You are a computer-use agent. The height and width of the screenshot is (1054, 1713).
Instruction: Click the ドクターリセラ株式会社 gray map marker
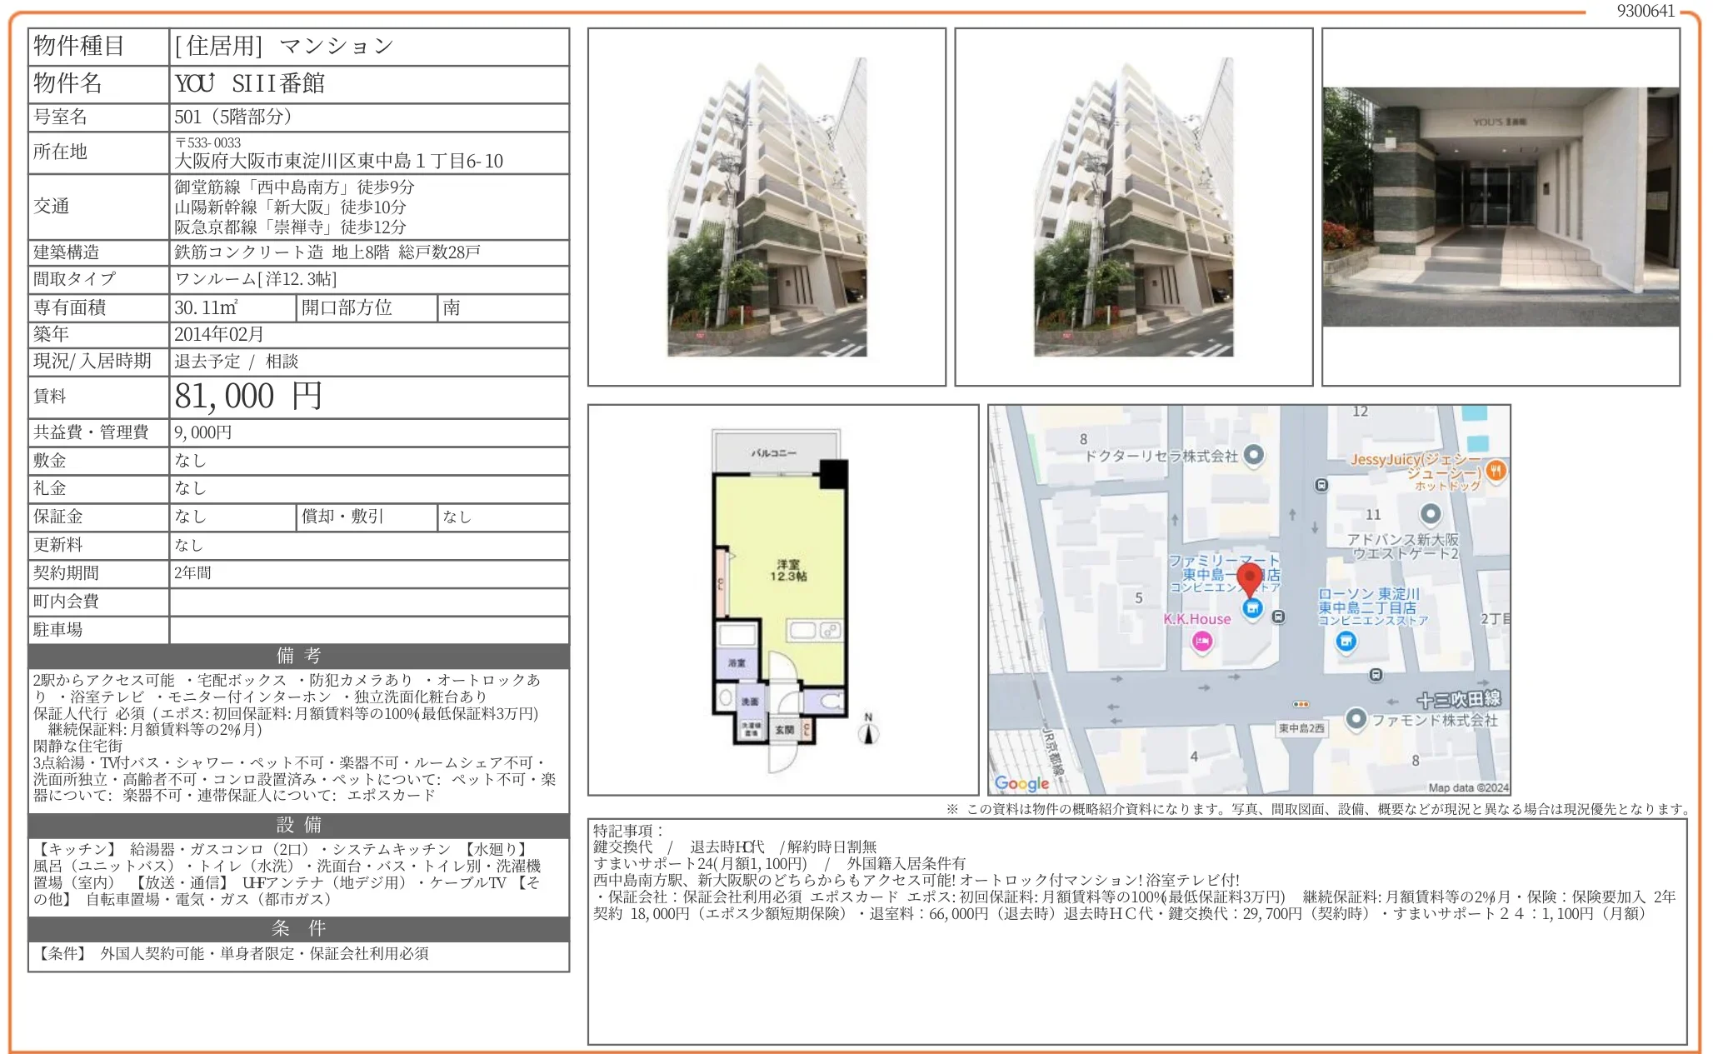coord(1254,455)
